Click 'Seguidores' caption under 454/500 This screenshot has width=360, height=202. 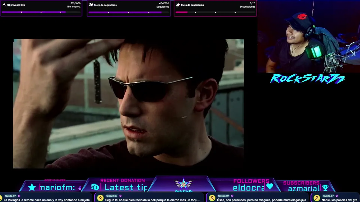(163, 7)
